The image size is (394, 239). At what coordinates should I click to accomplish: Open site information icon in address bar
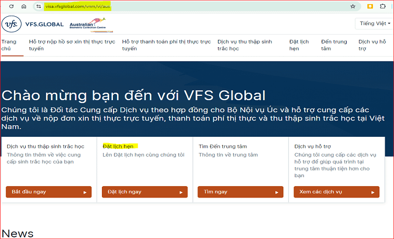coord(38,6)
